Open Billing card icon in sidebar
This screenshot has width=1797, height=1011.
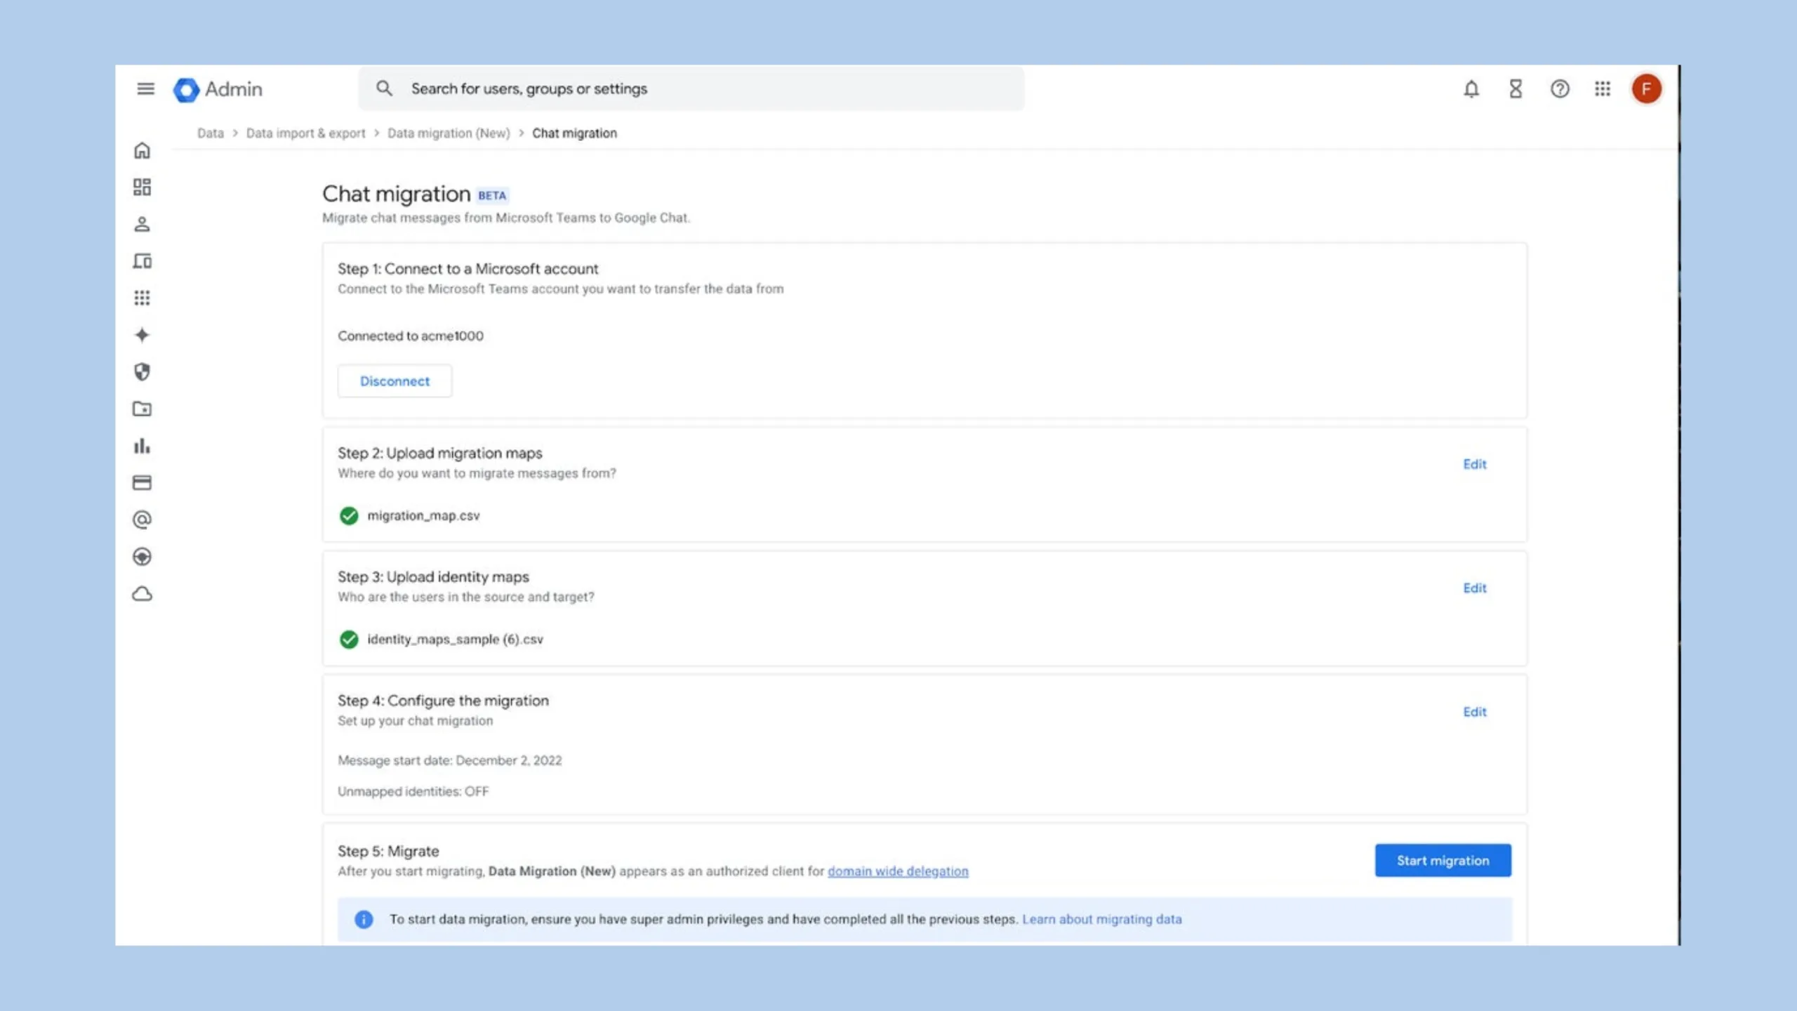[x=142, y=483]
